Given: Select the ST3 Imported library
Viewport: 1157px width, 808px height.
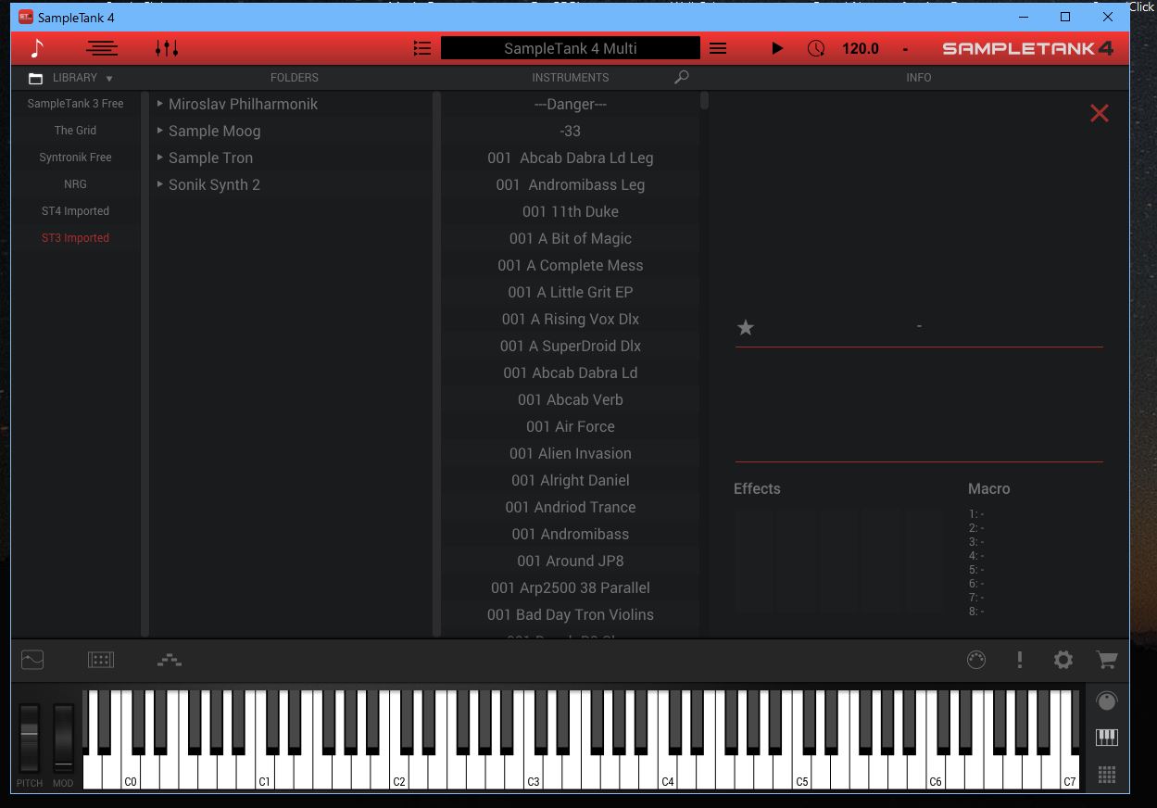Looking at the screenshot, I should coord(75,238).
